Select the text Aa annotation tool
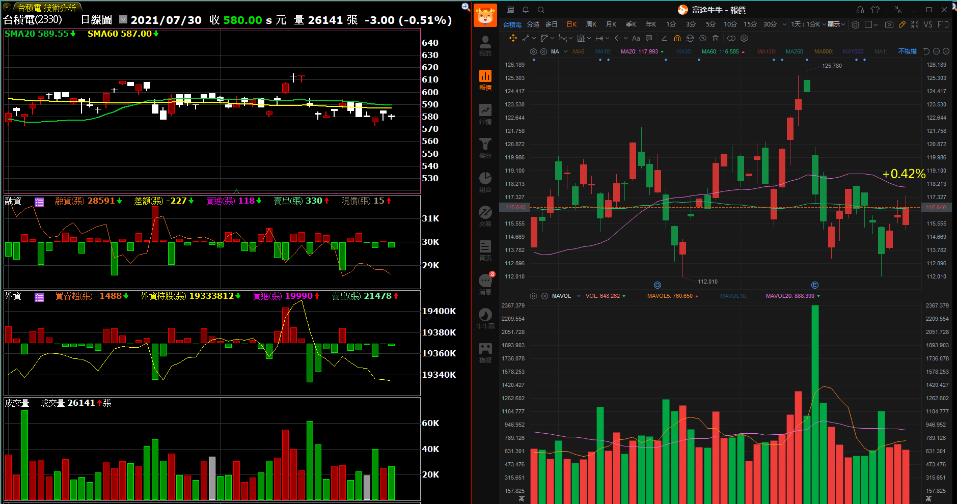This screenshot has height=504, width=957. pyautogui.click(x=636, y=38)
